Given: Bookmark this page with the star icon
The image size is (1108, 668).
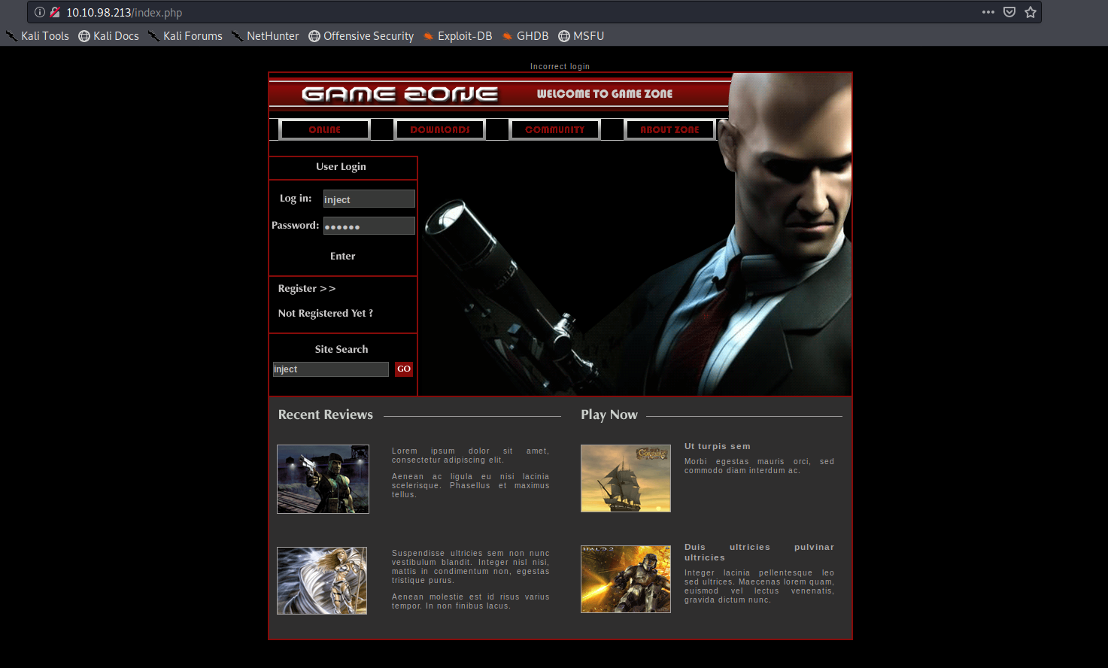Looking at the screenshot, I should 1031,12.
